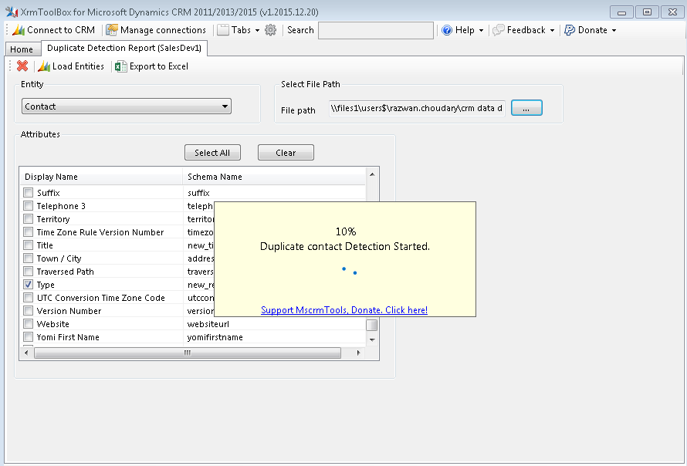Viewport: 687px width, 466px height.
Task: Click the Manage connections label
Action: [163, 30]
